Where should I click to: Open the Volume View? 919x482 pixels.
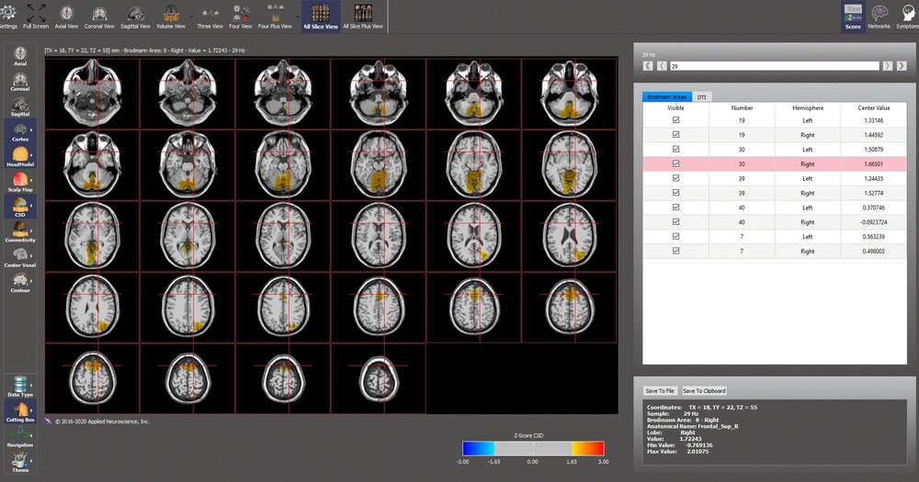point(172,14)
